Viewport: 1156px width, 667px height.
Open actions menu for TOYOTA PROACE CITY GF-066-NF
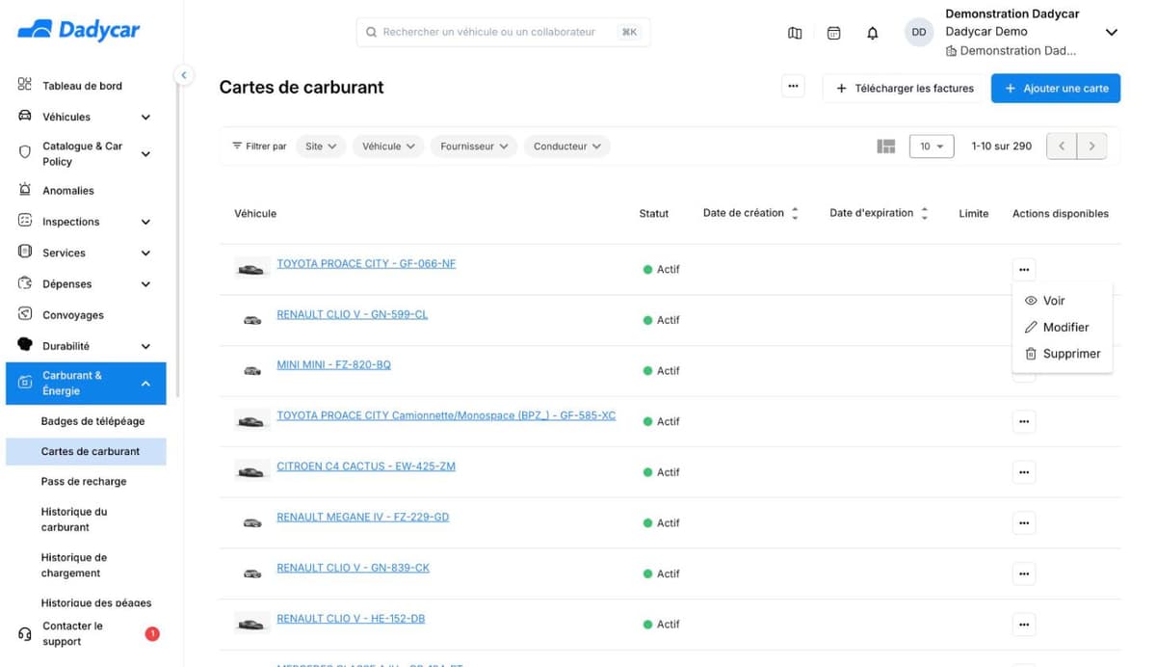coord(1024,270)
